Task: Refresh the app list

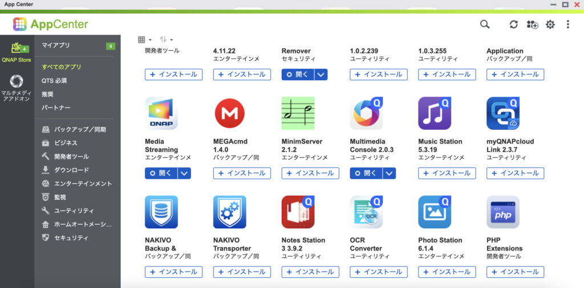Action: tap(514, 24)
